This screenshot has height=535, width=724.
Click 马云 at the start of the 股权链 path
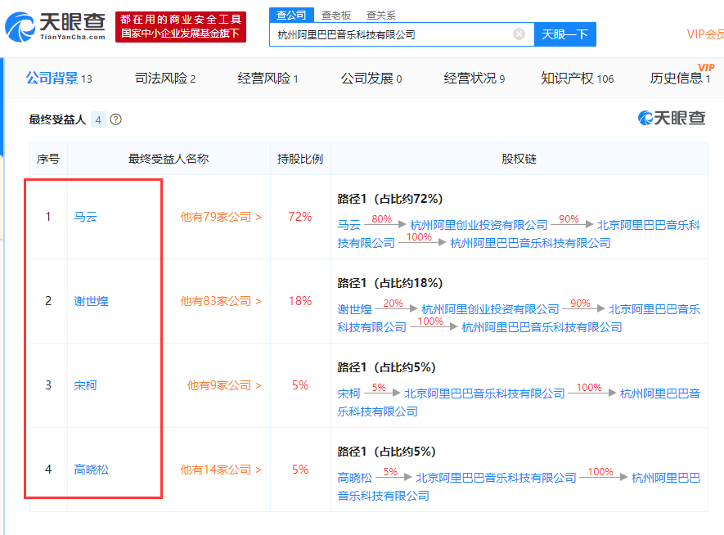(x=349, y=225)
